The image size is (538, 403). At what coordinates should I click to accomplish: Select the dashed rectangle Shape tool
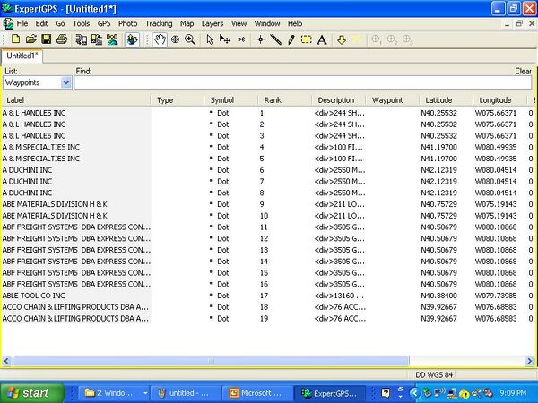click(306, 39)
